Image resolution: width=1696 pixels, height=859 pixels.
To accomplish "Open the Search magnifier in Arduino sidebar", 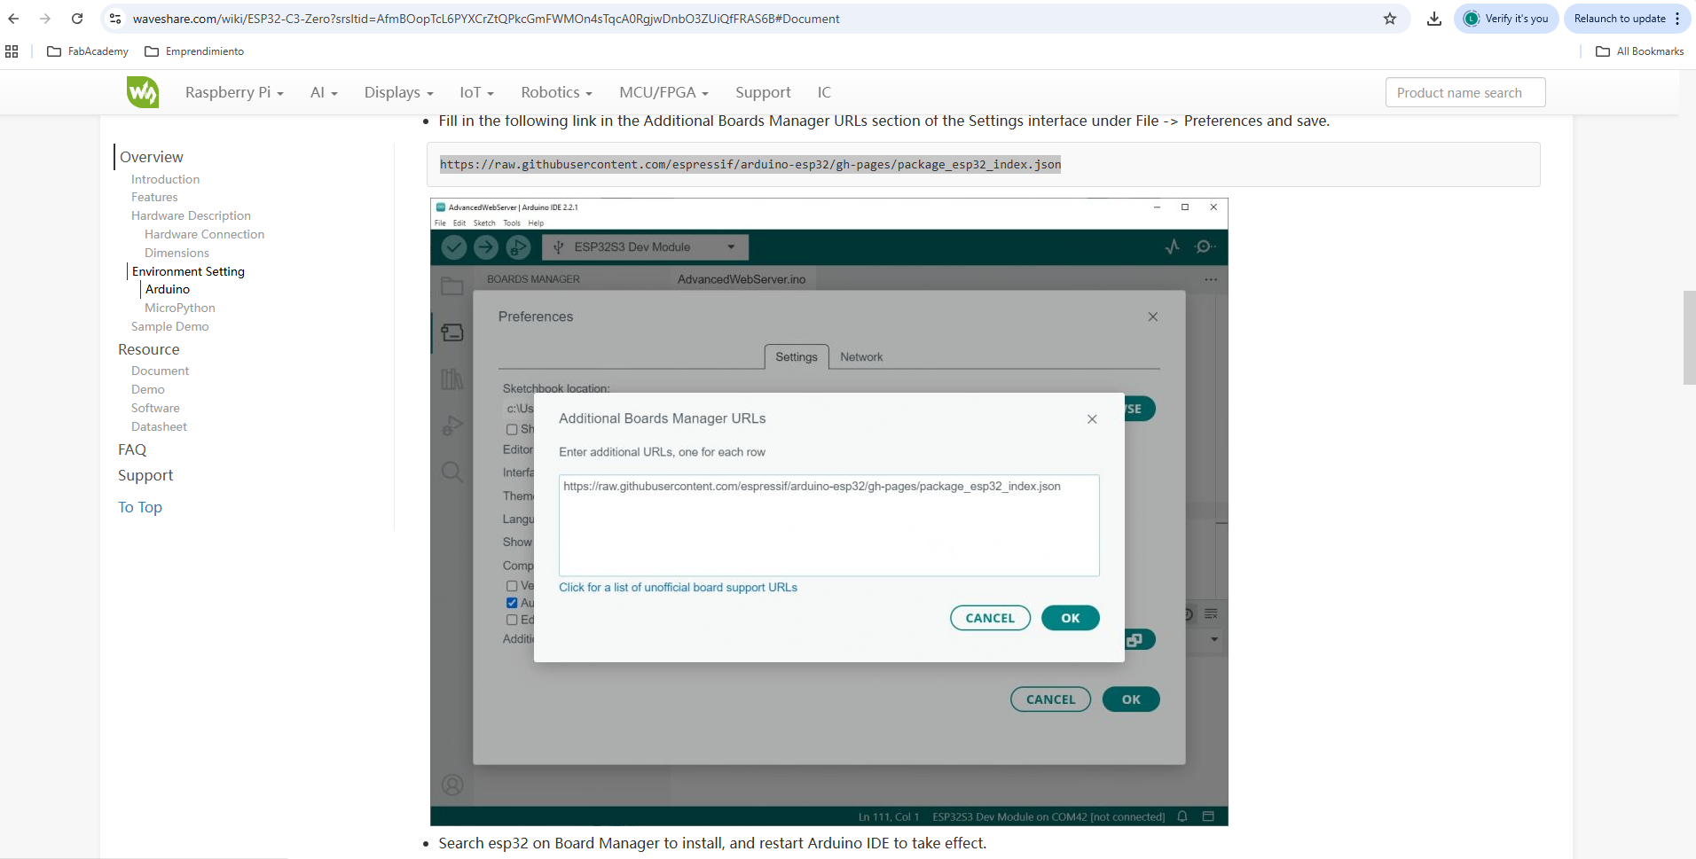I will tap(452, 472).
